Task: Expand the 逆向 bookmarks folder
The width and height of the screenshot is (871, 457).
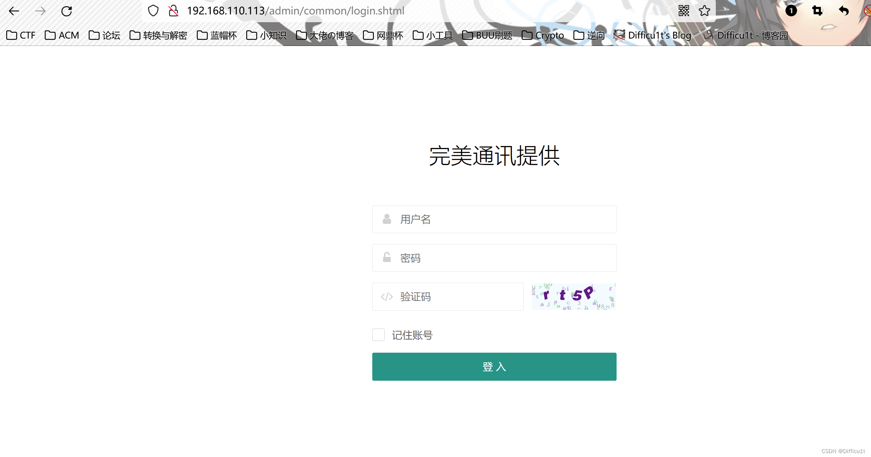Action: pos(589,35)
